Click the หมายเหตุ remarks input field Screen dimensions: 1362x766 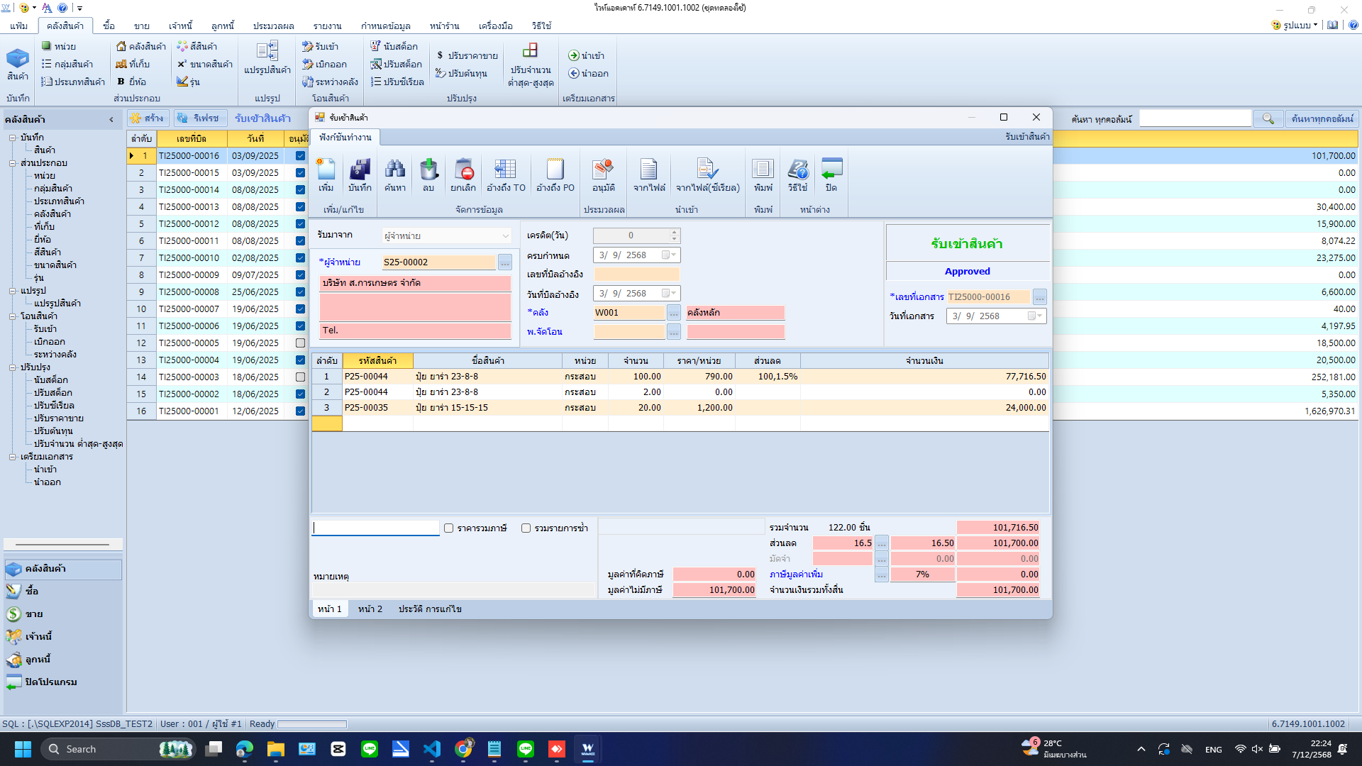click(x=454, y=590)
